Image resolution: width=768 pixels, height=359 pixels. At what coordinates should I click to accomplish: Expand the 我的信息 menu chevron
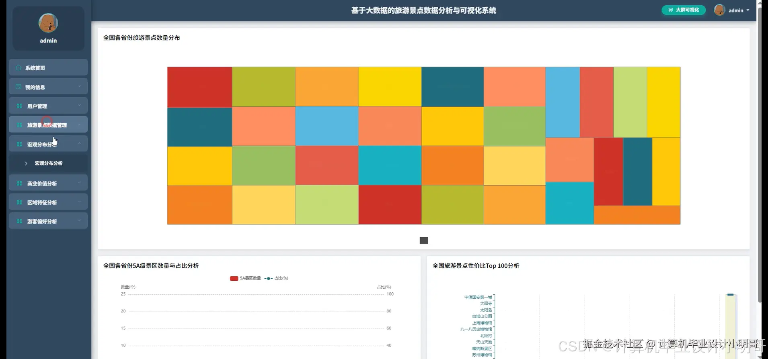point(79,86)
